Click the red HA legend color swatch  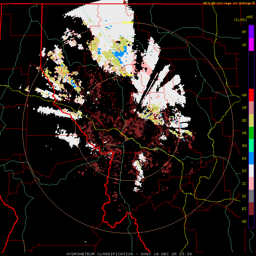(251, 95)
